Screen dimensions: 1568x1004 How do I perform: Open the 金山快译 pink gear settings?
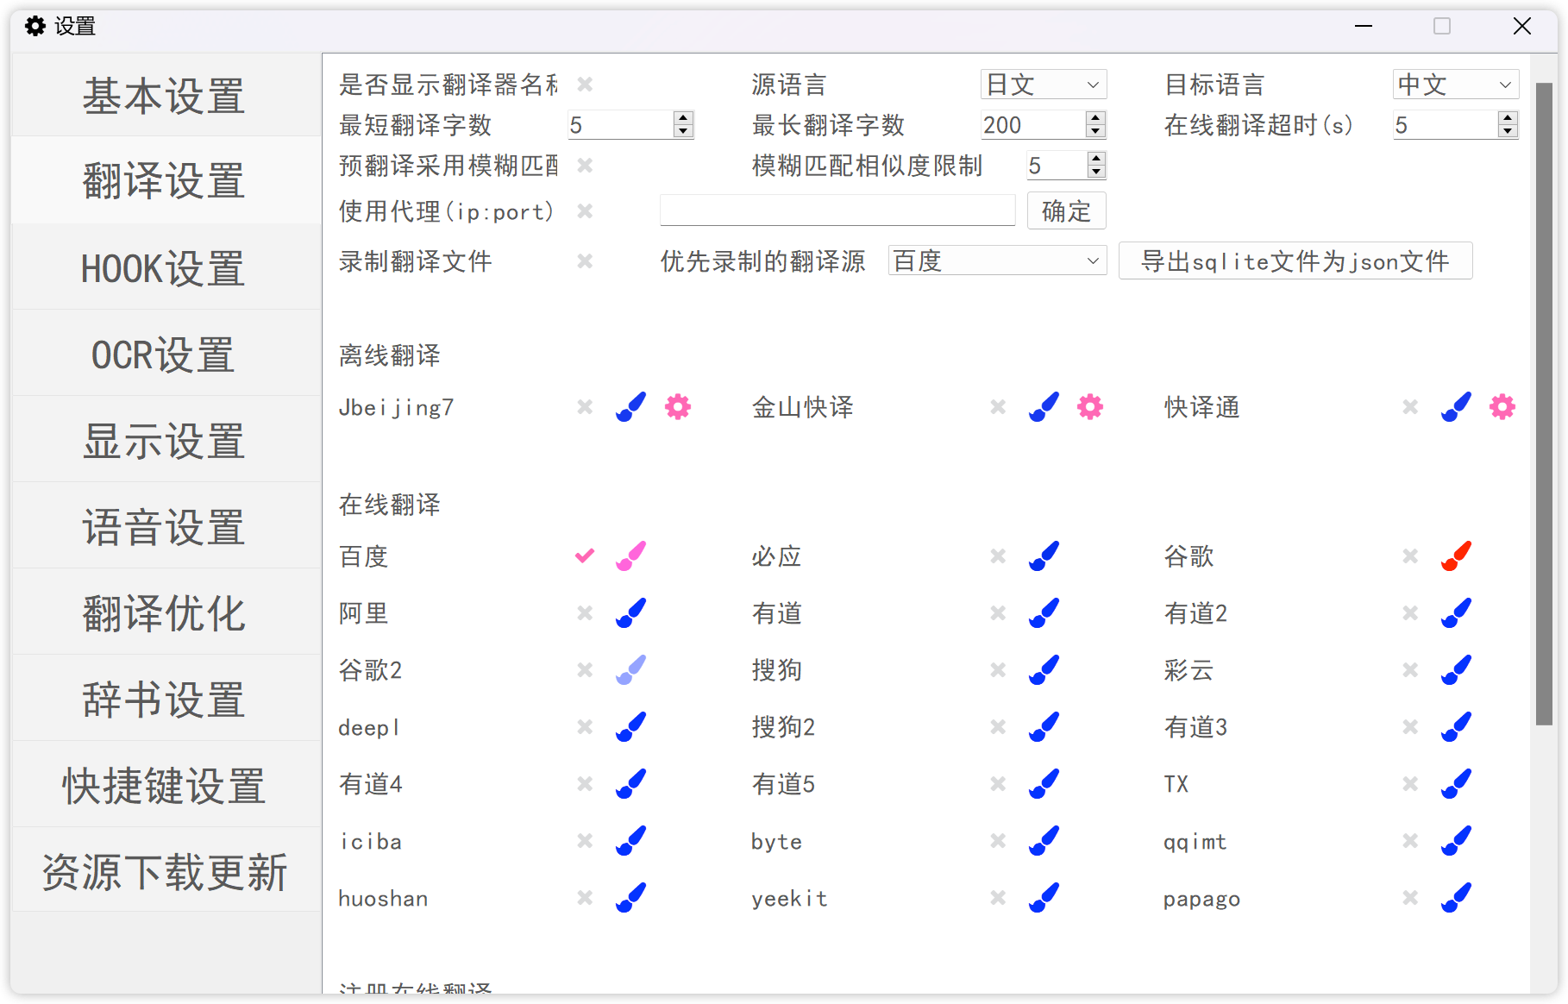(1089, 406)
